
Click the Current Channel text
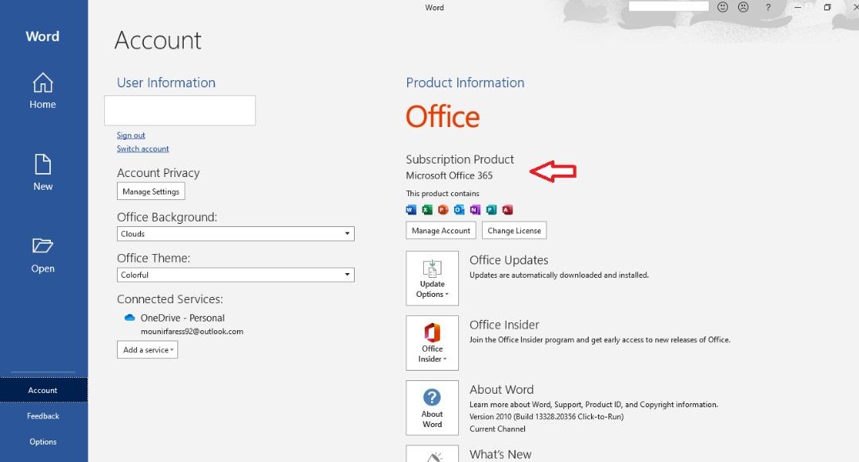[497, 429]
